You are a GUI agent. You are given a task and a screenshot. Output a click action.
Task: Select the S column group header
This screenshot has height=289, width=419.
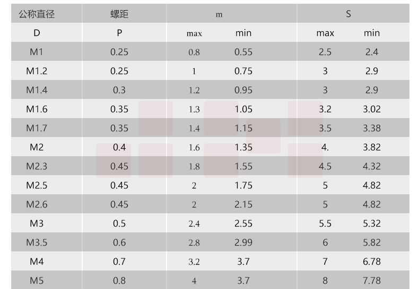tap(348, 14)
